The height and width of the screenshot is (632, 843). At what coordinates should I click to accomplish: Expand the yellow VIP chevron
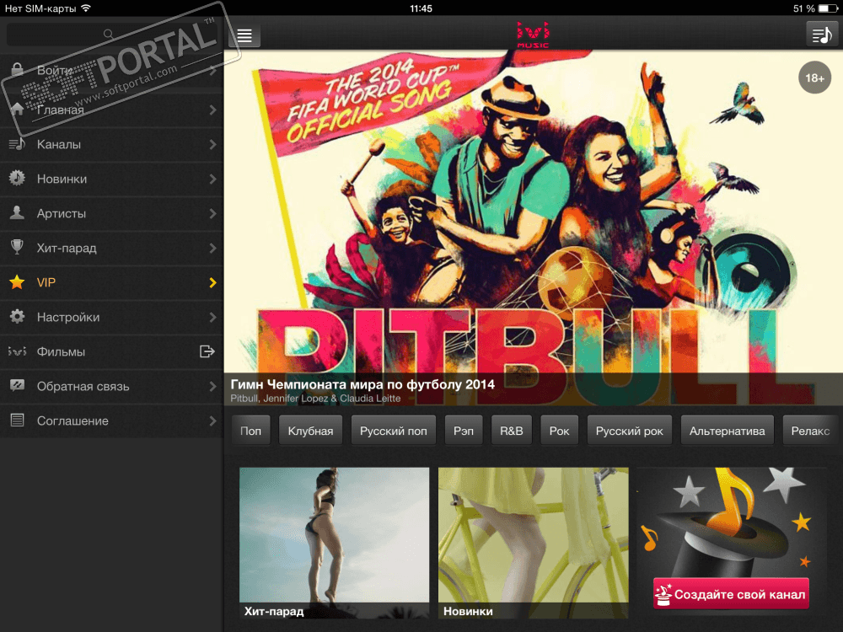213,282
